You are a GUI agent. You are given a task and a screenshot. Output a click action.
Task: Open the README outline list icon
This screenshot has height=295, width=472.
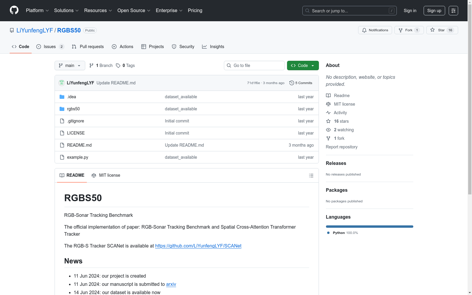click(x=311, y=176)
